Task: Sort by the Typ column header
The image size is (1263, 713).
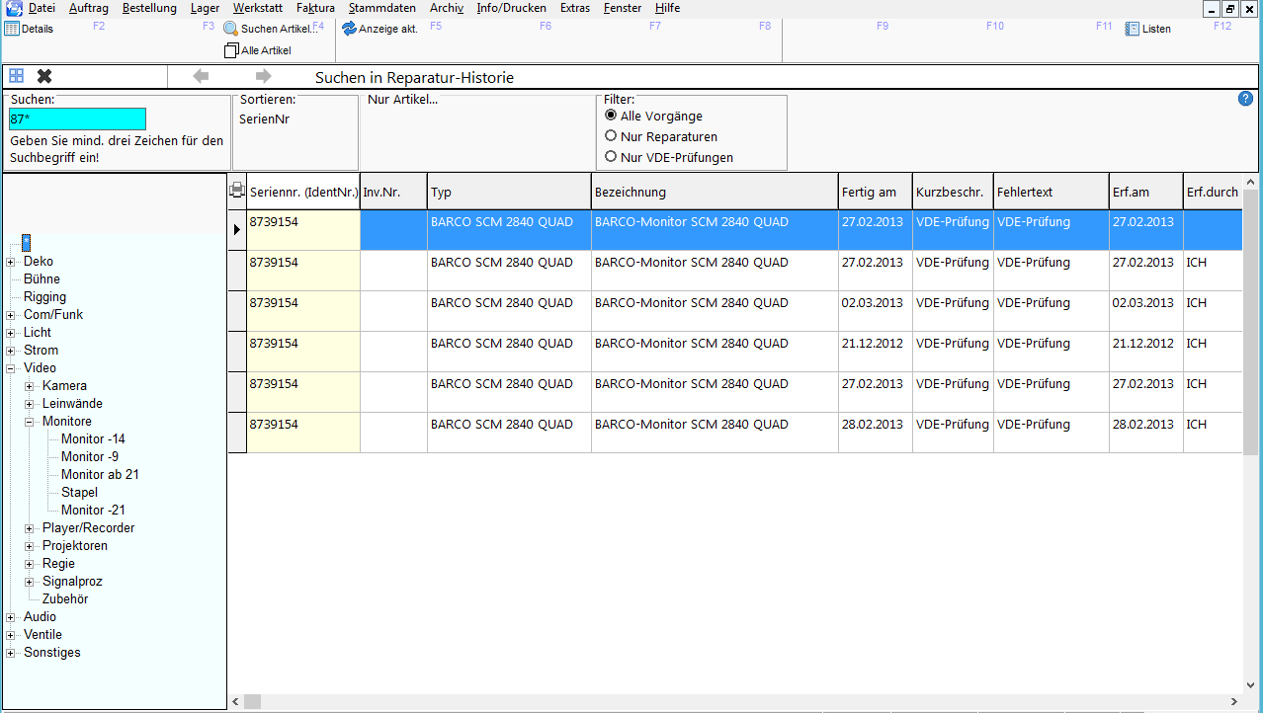Action: (x=509, y=192)
